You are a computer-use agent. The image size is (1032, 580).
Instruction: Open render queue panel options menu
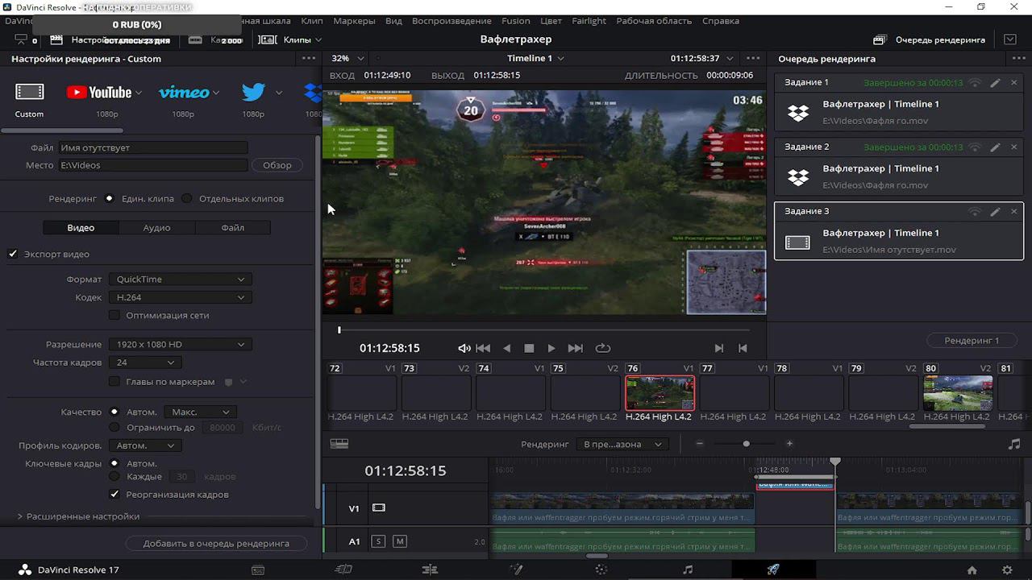click(1017, 58)
